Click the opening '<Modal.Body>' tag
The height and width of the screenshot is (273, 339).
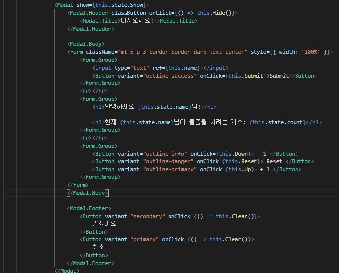[85, 44]
